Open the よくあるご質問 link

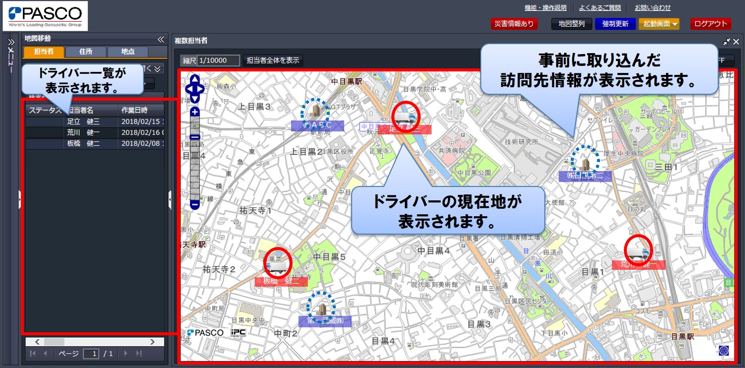(x=599, y=8)
